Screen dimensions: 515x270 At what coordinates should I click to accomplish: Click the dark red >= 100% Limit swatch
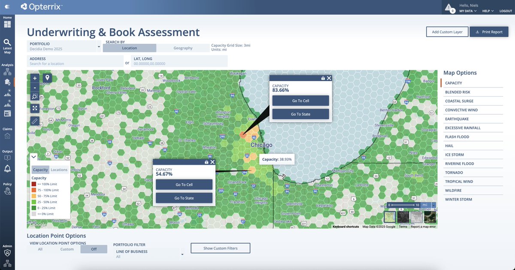click(x=34, y=184)
